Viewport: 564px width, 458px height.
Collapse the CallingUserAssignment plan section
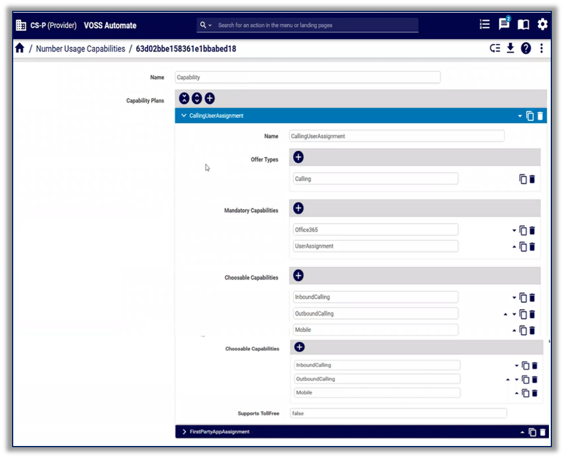[x=184, y=115]
